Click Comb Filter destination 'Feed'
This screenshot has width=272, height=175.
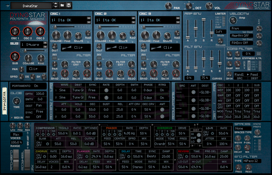[x=254, y=75]
